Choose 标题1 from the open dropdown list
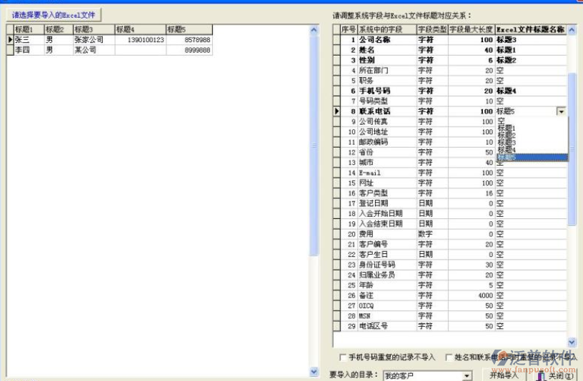Viewport: 583px width, 381px height. tap(506, 128)
